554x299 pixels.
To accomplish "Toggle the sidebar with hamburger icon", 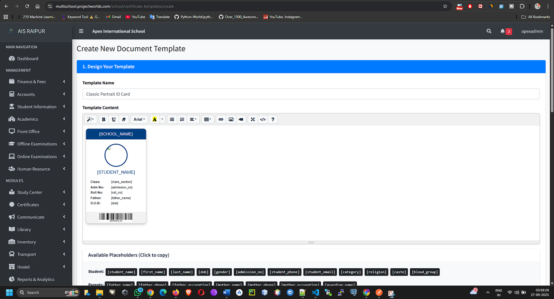I will click(x=81, y=31).
